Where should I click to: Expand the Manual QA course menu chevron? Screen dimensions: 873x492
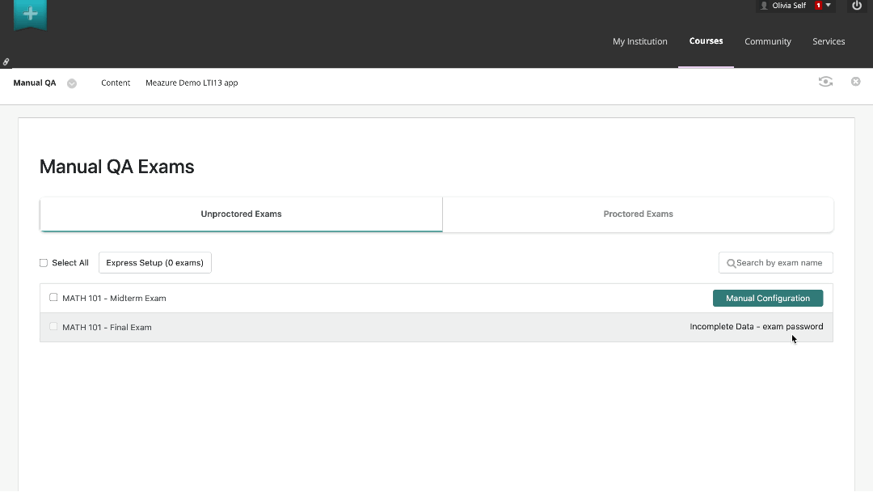click(71, 83)
